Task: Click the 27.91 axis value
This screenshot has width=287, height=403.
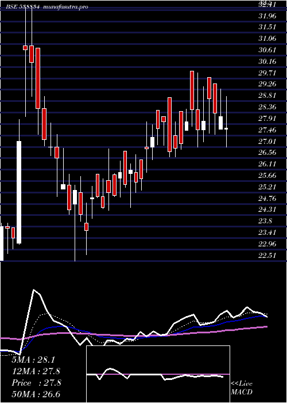Action: (x=267, y=119)
